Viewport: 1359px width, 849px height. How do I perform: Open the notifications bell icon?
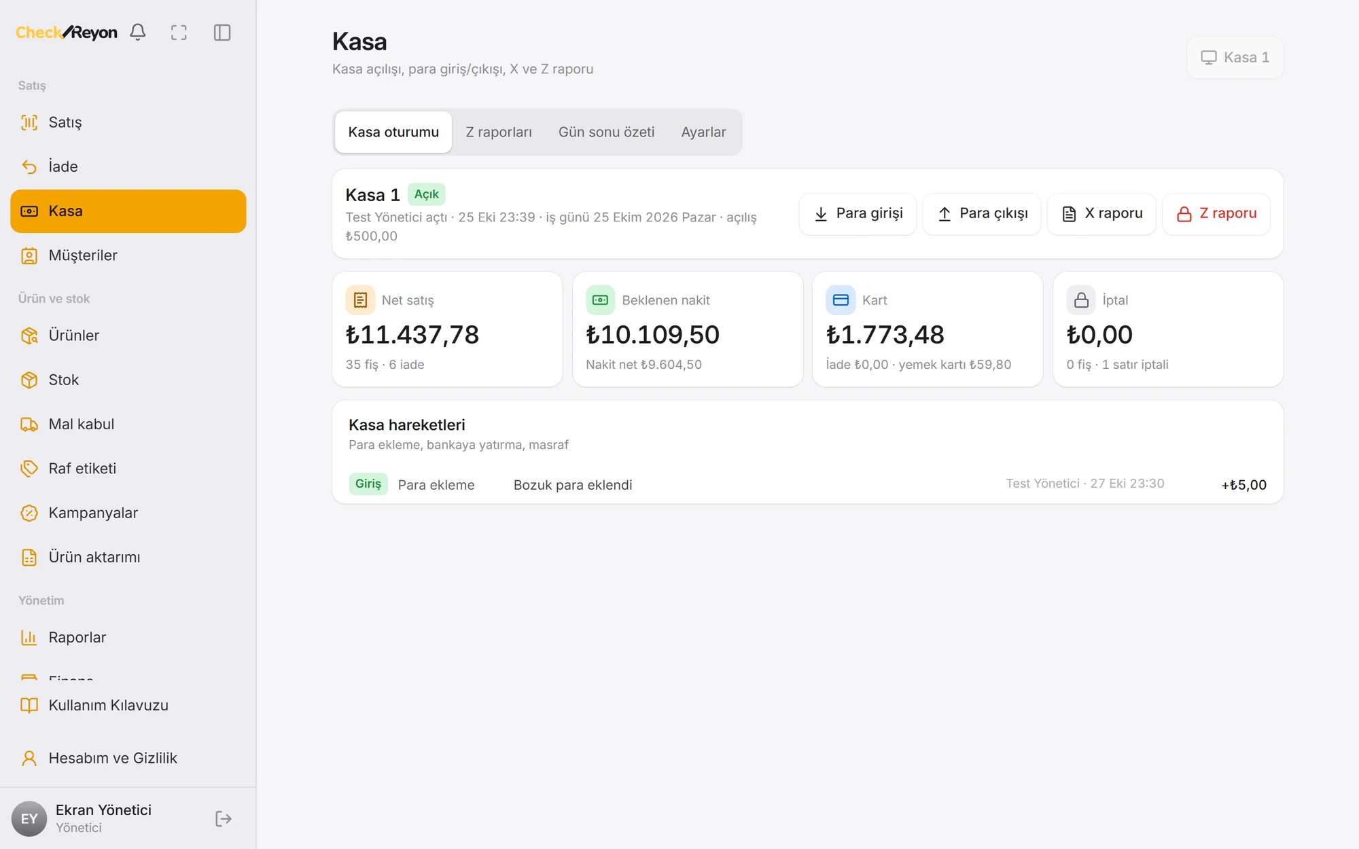pos(138,32)
